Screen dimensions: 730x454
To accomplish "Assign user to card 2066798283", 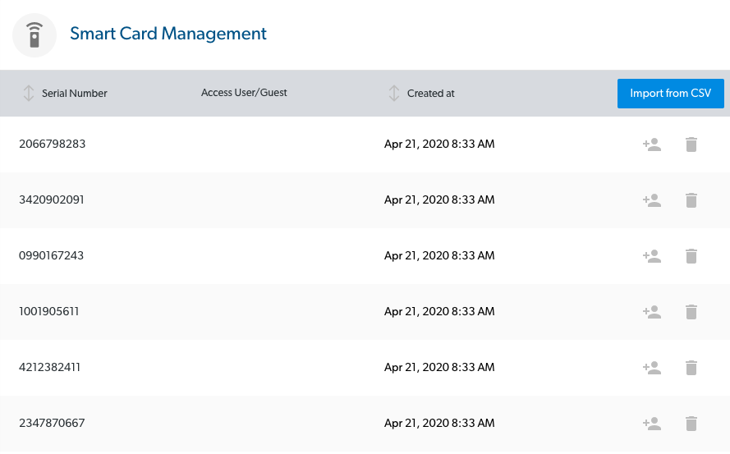I will pos(652,144).
